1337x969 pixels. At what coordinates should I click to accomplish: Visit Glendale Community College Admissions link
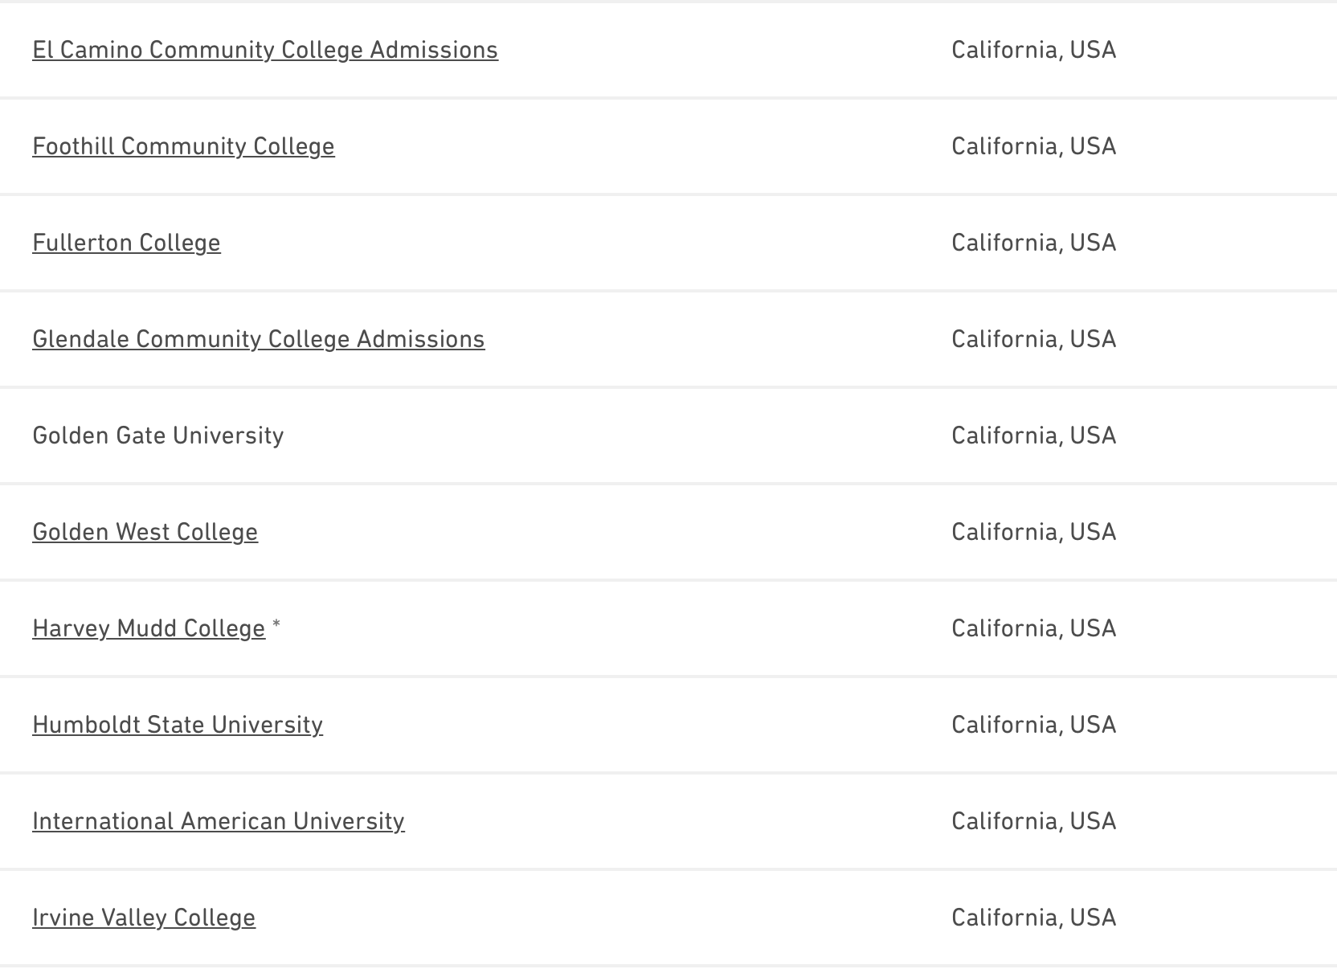point(258,339)
